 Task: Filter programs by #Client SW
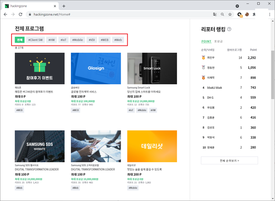(x=35, y=40)
